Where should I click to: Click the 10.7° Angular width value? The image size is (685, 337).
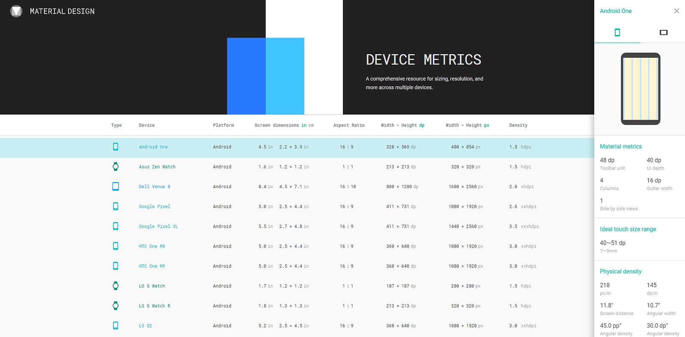(x=653, y=305)
